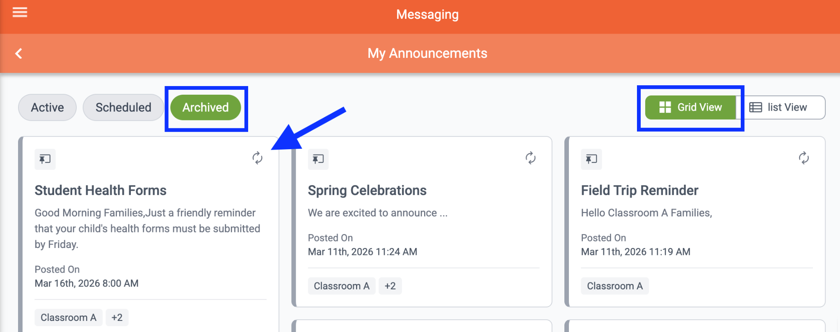This screenshot has width=840, height=332.
Task: Show the Active announcements tab
Action: pyautogui.click(x=48, y=107)
